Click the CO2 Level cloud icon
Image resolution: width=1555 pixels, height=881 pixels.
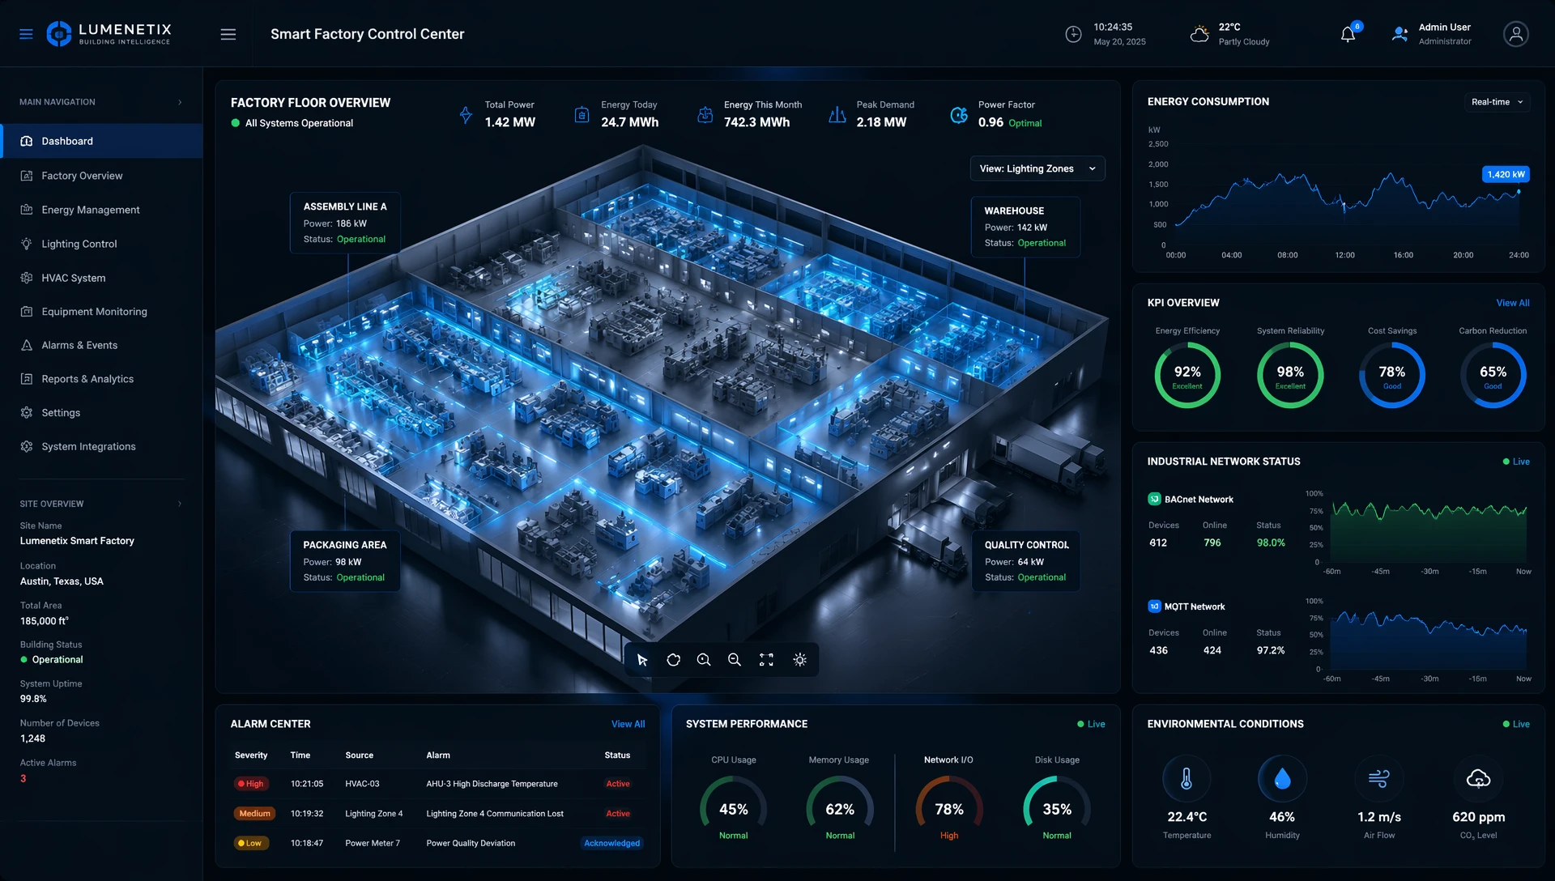(x=1478, y=779)
